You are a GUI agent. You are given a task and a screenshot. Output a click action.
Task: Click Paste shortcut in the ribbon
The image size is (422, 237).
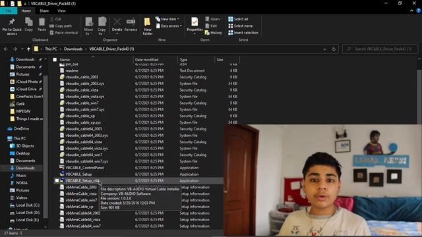click(x=64, y=32)
